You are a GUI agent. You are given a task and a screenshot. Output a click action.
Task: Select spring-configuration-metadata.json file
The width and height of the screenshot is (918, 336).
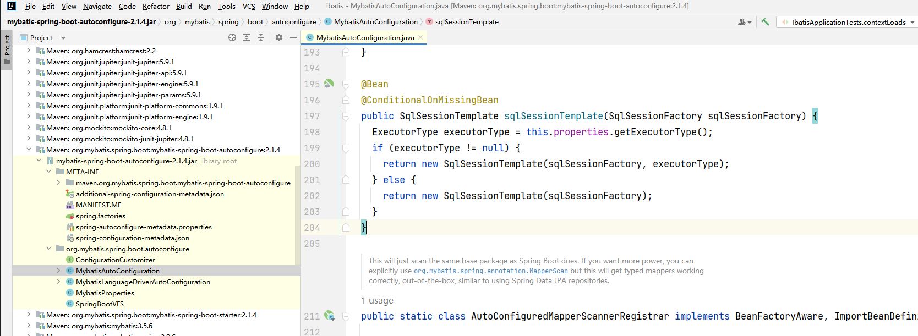pyautogui.click(x=132, y=238)
